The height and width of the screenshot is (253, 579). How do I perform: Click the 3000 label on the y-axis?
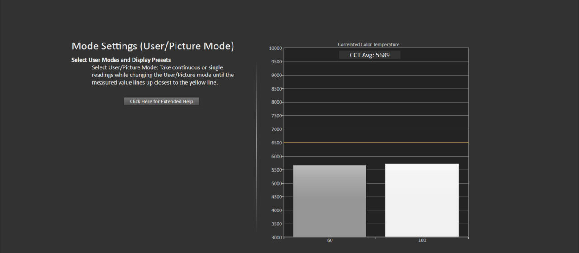click(276, 237)
